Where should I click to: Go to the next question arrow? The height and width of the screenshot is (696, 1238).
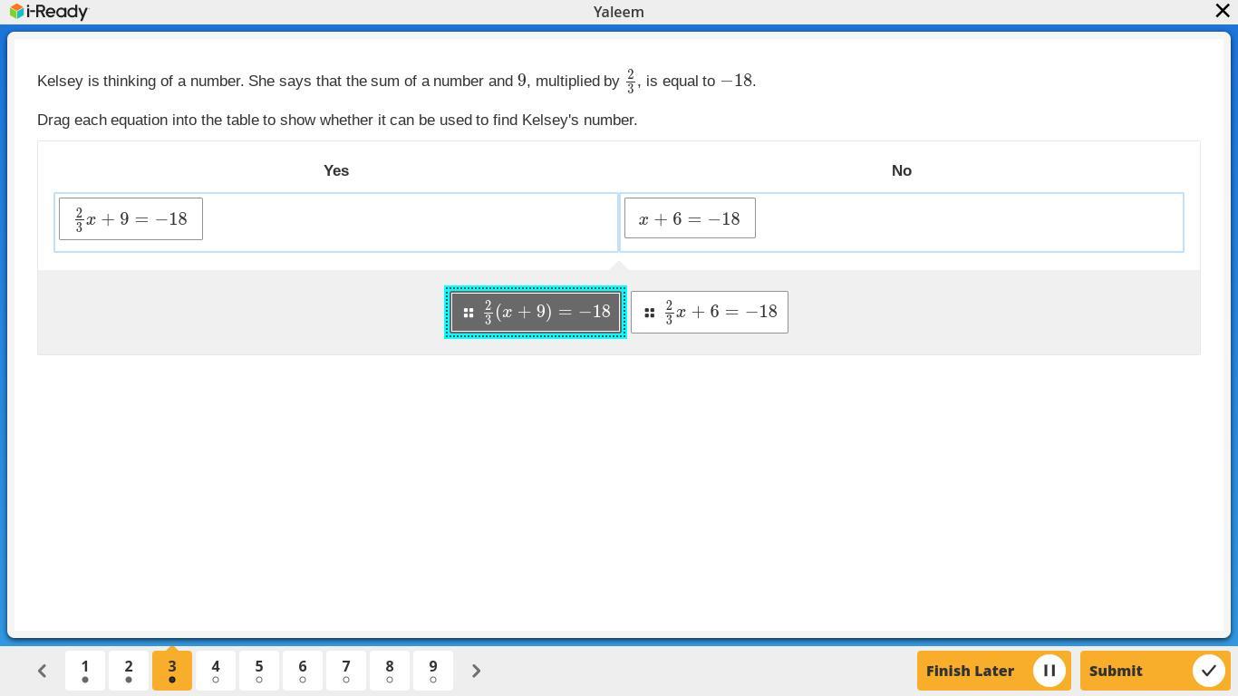click(476, 671)
